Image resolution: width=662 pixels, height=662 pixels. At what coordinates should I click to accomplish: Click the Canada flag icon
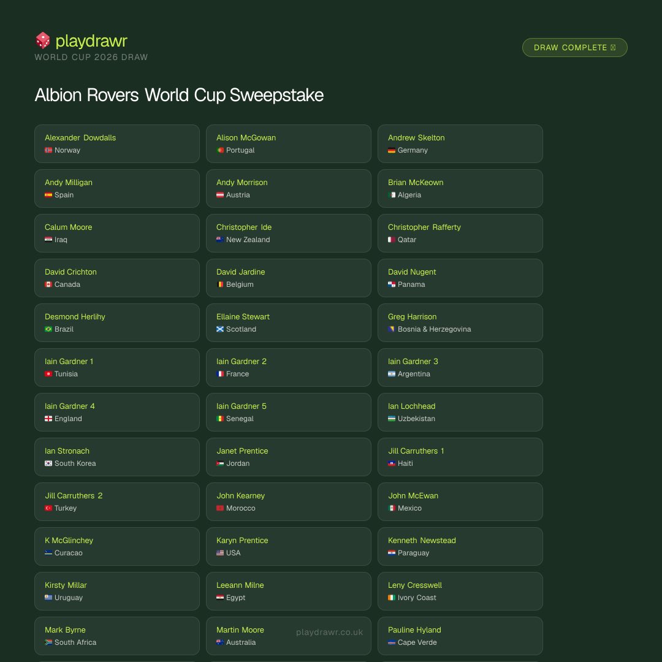pyautogui.click(x=48, y=284)
